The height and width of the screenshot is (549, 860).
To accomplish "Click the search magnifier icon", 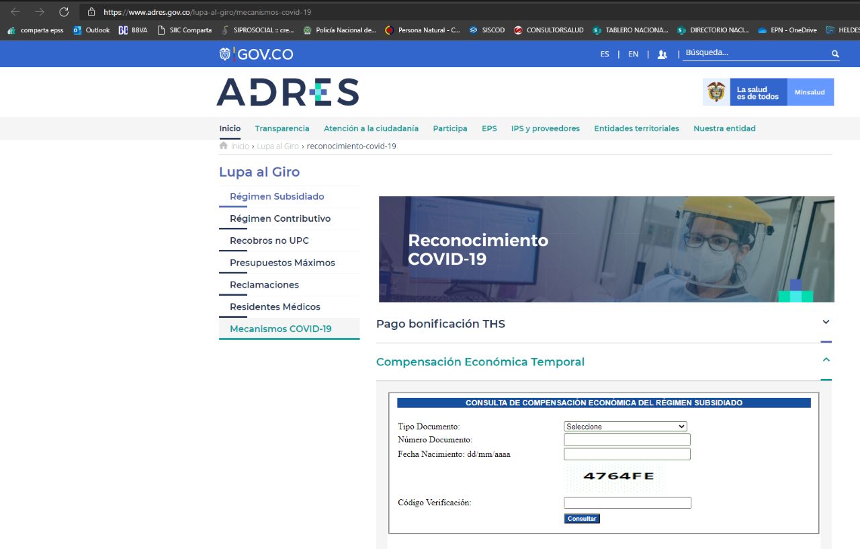I will pos(835,54).
